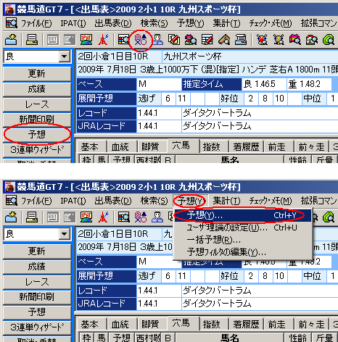Click the IPAT icon in lower screenshot toolbar

pos(86,217)
